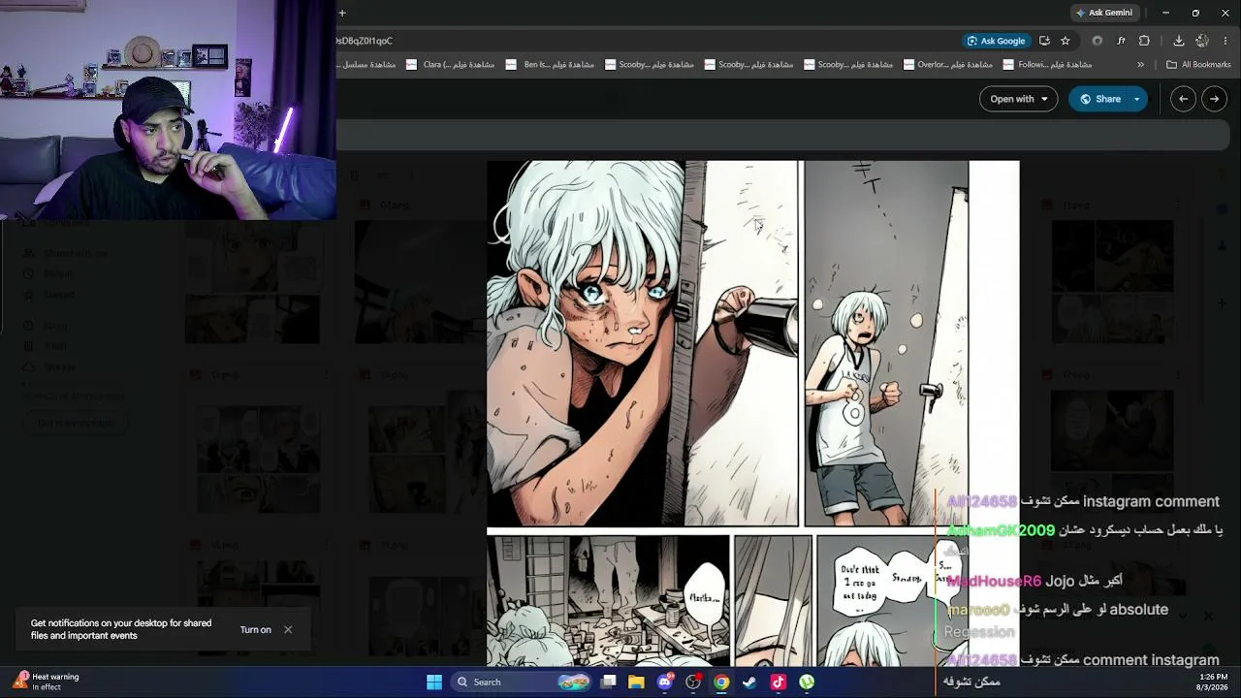Click the Ask Gemini button

1103,13
